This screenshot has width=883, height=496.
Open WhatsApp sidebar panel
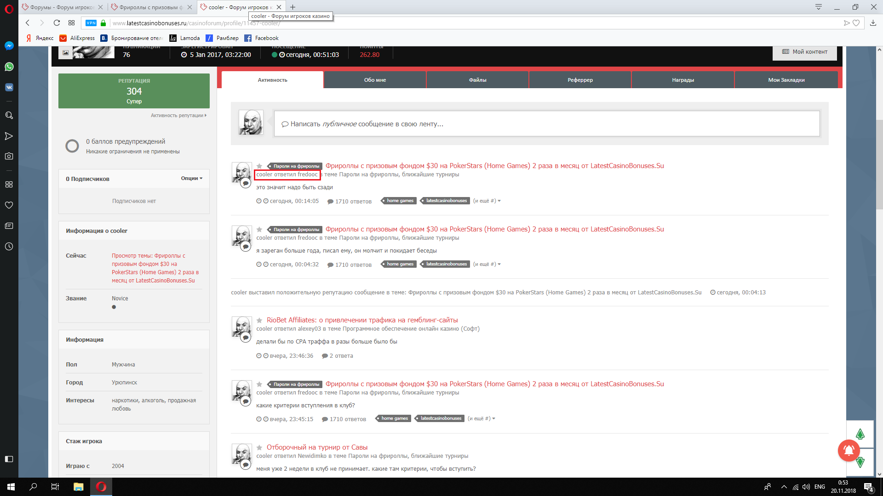click(x=9, y=67)
